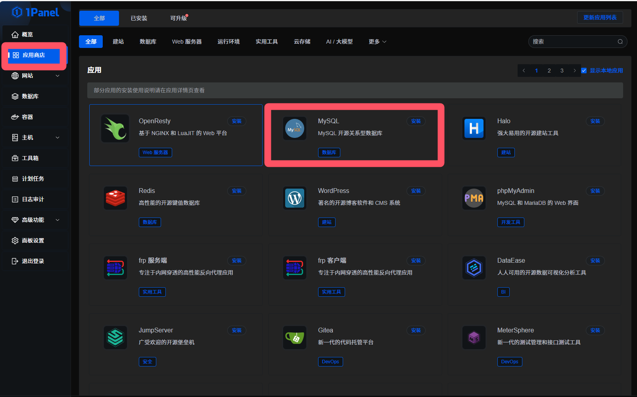
Task: Expand the 主机 sidebar submenu arrow
Action: (x=58, y=137)
